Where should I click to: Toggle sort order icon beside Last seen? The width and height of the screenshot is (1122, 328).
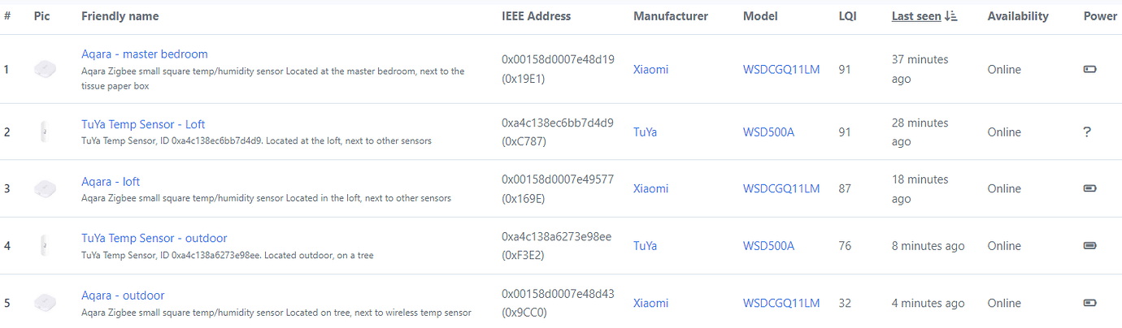[952, 16]
